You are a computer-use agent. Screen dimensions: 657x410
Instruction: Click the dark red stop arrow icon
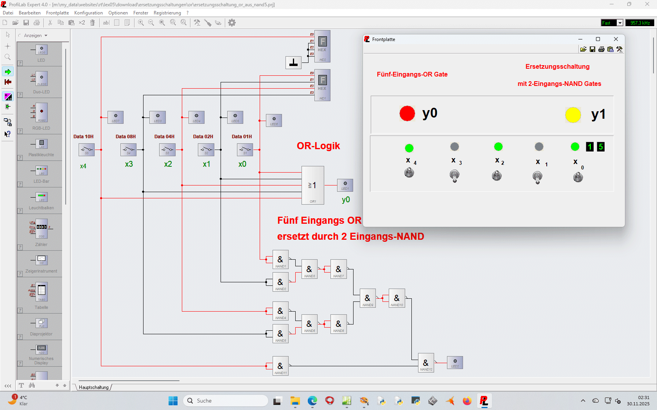click(x=8, y=82)
